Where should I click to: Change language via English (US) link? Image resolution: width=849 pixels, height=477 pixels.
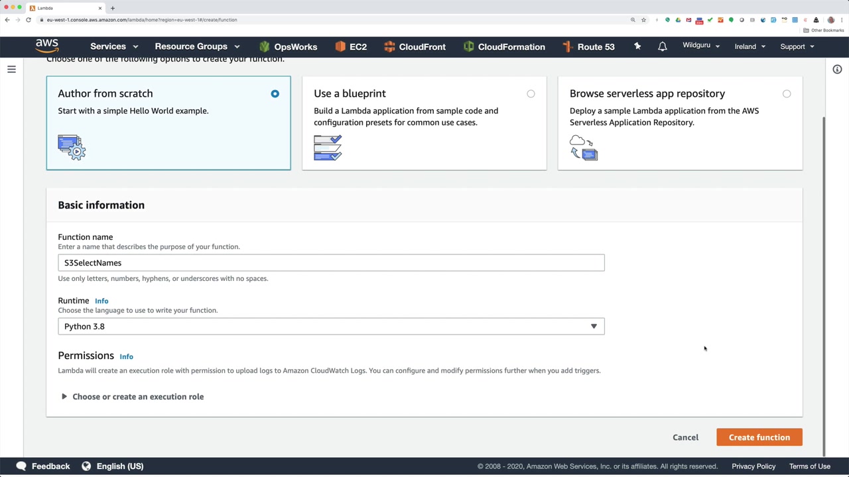coord(120,466)
